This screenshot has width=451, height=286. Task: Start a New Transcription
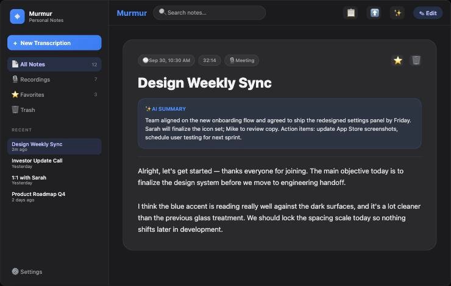pos(54,43)
